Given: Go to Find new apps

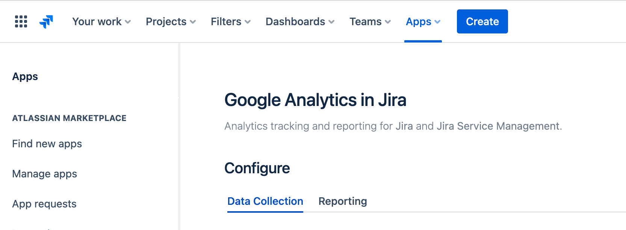Looking at the screenshot, I should tap(47, 144).
